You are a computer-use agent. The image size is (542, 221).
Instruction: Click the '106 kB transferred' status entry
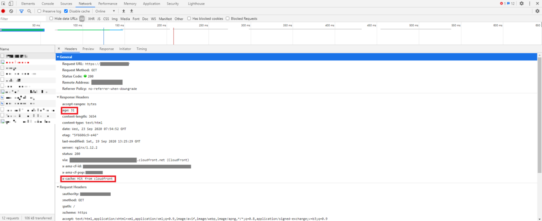38,218
